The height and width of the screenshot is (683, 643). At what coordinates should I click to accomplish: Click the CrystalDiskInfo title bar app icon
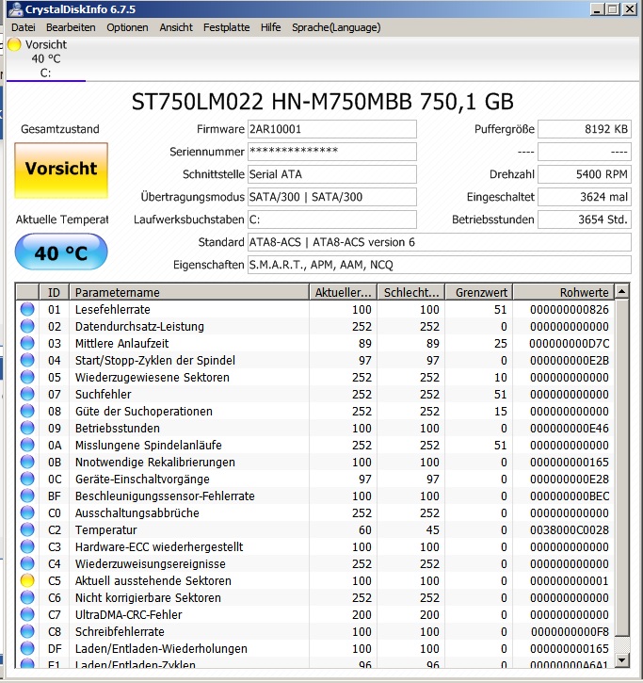pos(15,8)
